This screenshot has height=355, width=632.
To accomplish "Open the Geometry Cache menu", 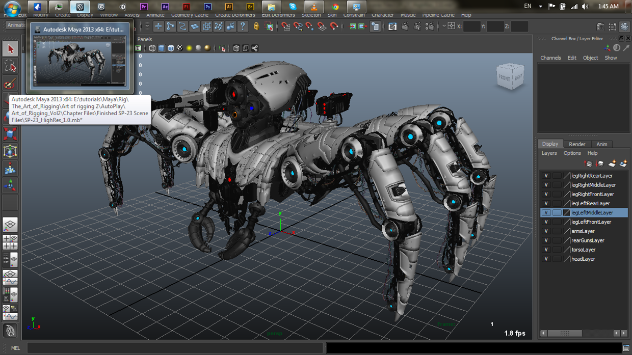I will click(x=190, y=15).
